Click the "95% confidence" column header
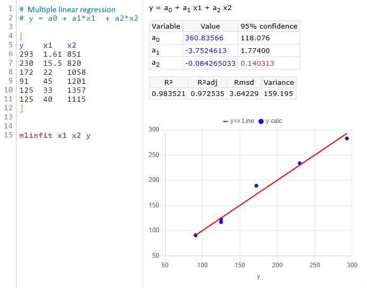The height and width of the screenshot is (288, 367). click(269, 26)
